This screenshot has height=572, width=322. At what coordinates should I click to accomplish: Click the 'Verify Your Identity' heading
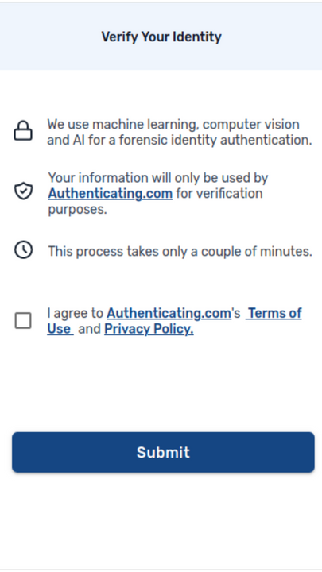click(161, 37)
